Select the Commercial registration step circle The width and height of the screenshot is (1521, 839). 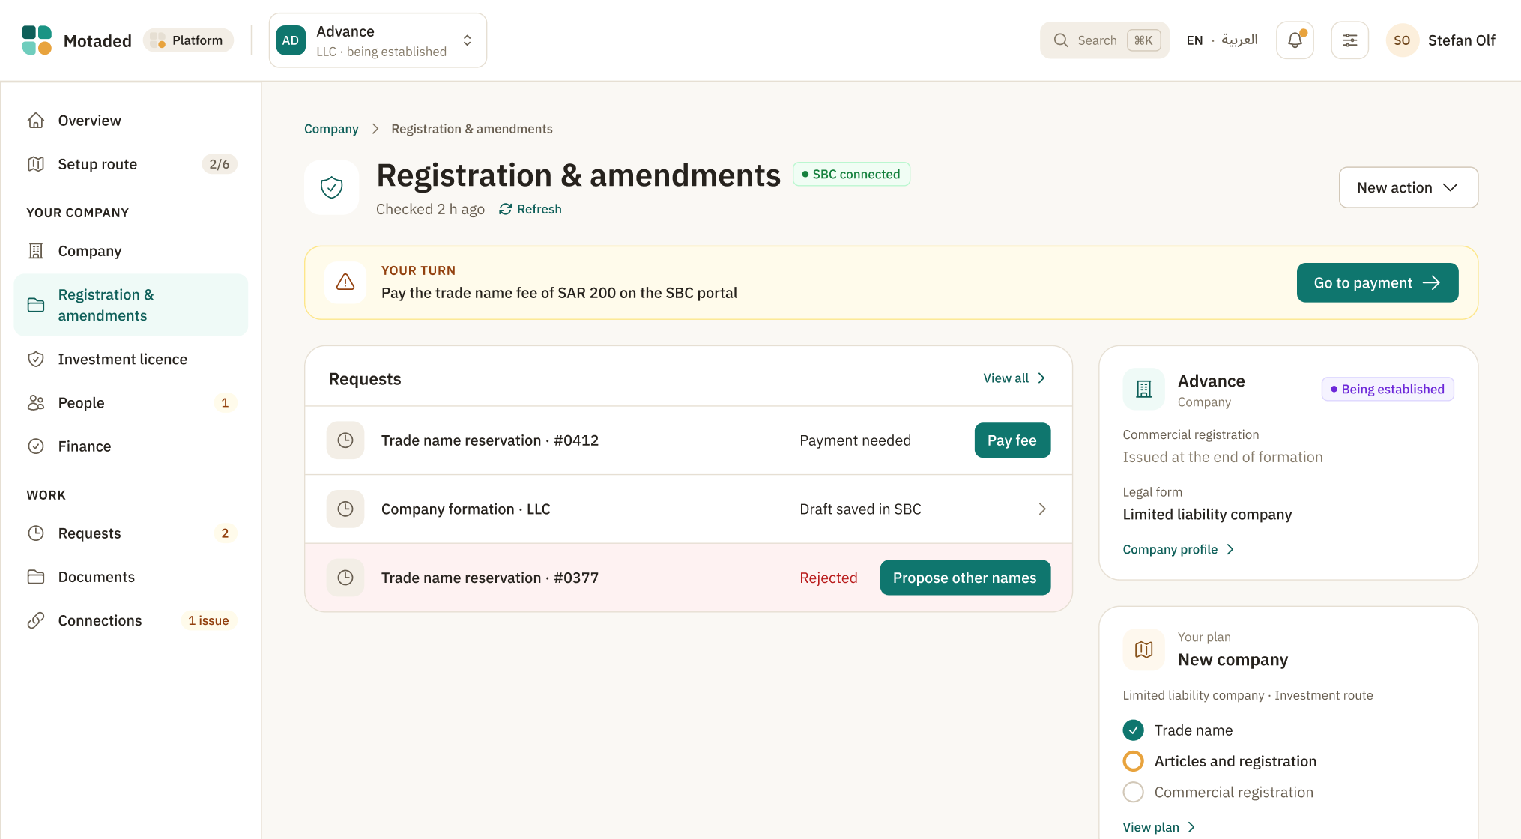point(1133,792)
